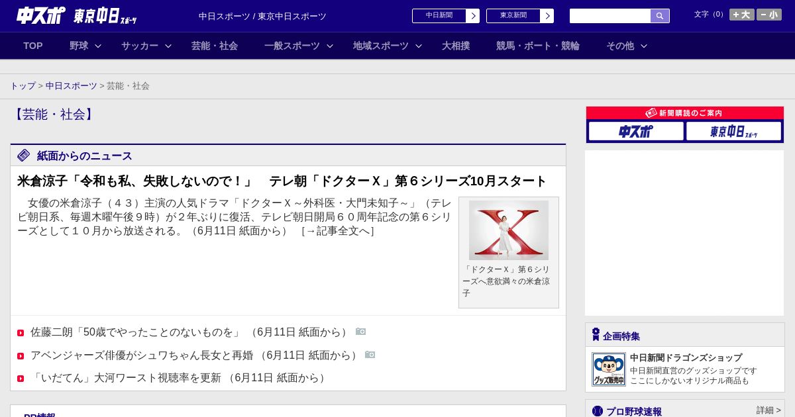Click the 企画特集 ribbon icon
Screen dimensions: 795x417
[596, 335]
